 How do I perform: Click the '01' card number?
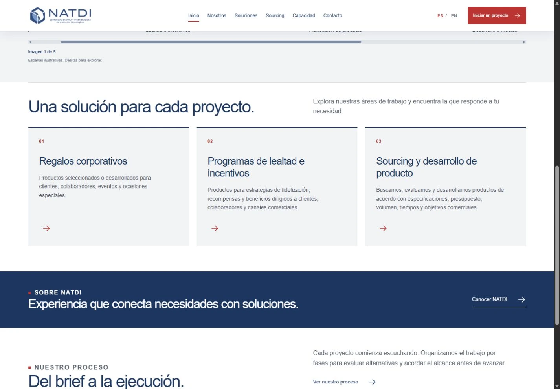[42, 141]
